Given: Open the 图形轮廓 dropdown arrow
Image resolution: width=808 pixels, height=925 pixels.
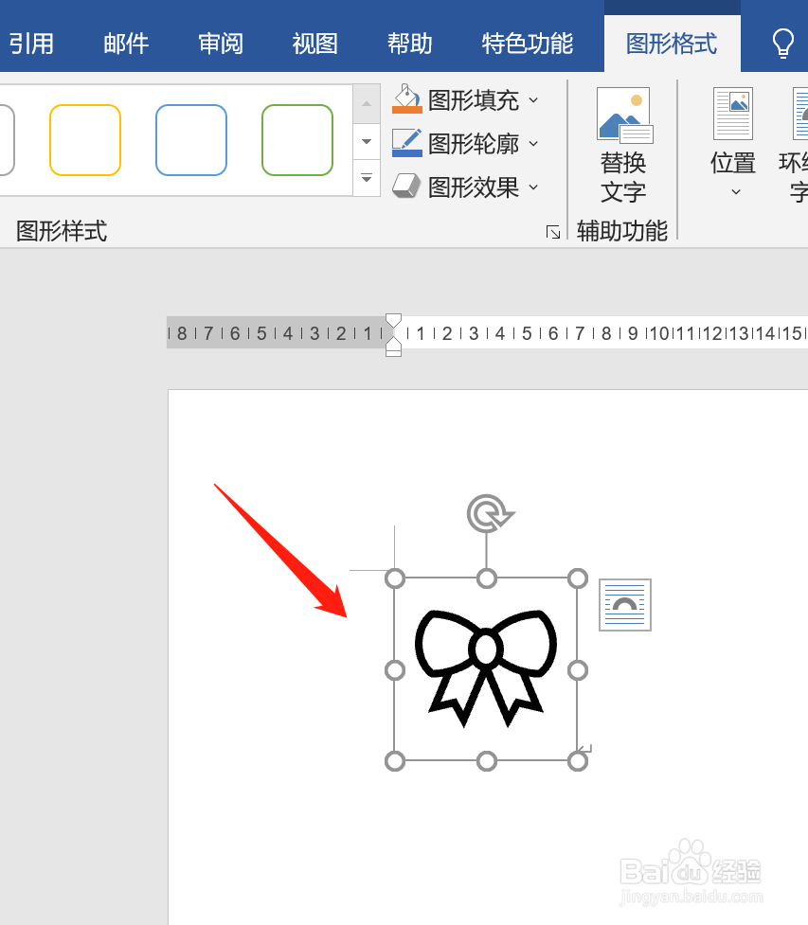Looking at the screenshot, I should coord(533,143).
